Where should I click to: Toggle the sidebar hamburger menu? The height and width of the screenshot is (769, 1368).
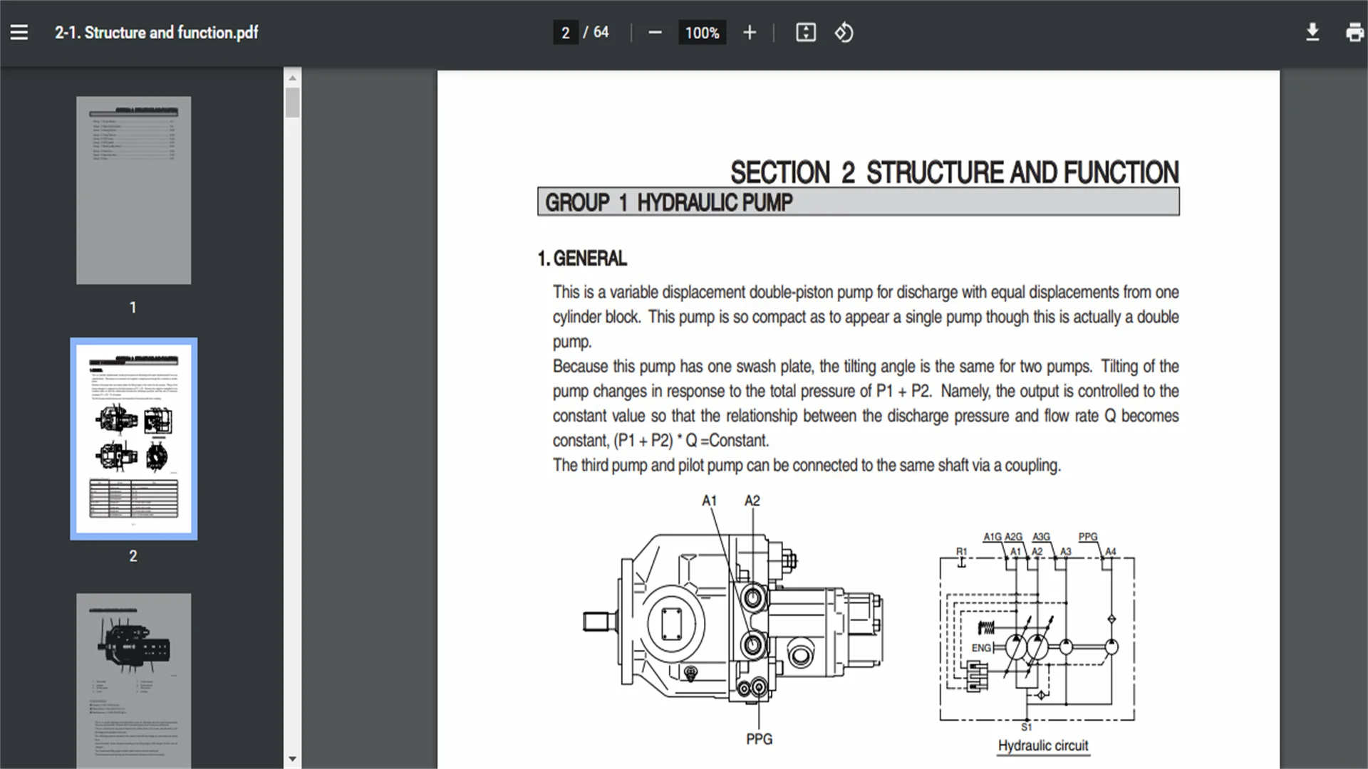pos(19,33)
